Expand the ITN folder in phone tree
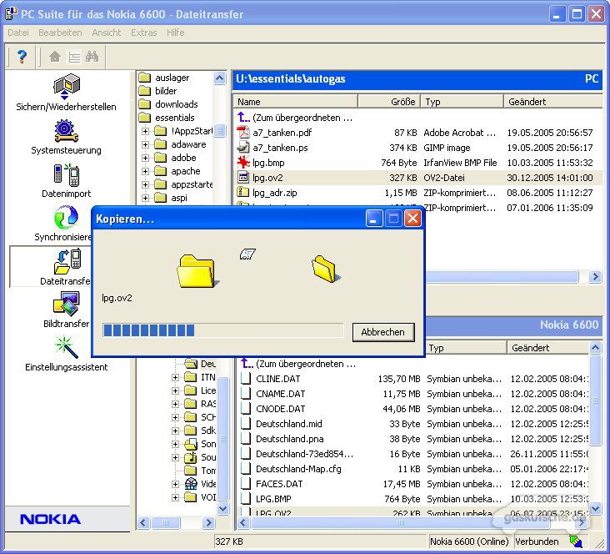The image size is (610, 554). [175, 377]
